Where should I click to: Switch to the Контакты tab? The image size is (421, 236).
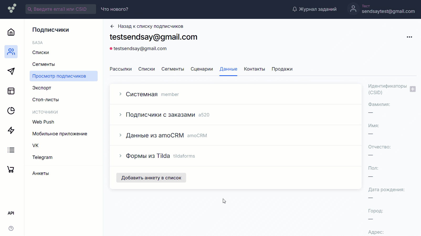point(254,69)
